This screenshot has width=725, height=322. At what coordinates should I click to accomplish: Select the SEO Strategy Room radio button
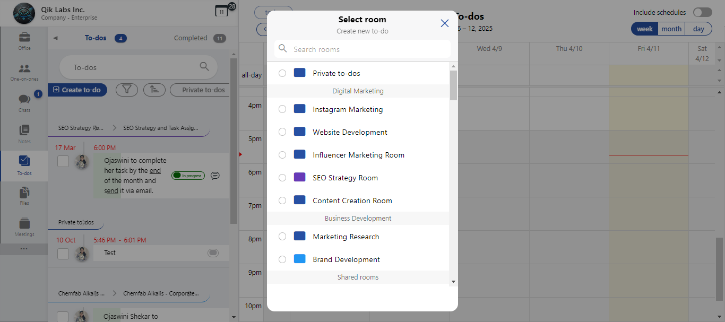pos(282,178)
